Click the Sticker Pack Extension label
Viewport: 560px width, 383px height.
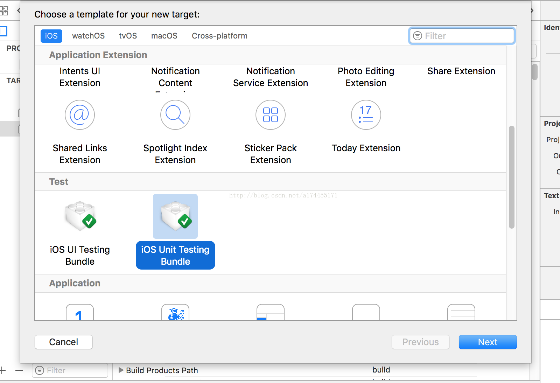click(x=271, y=154)
